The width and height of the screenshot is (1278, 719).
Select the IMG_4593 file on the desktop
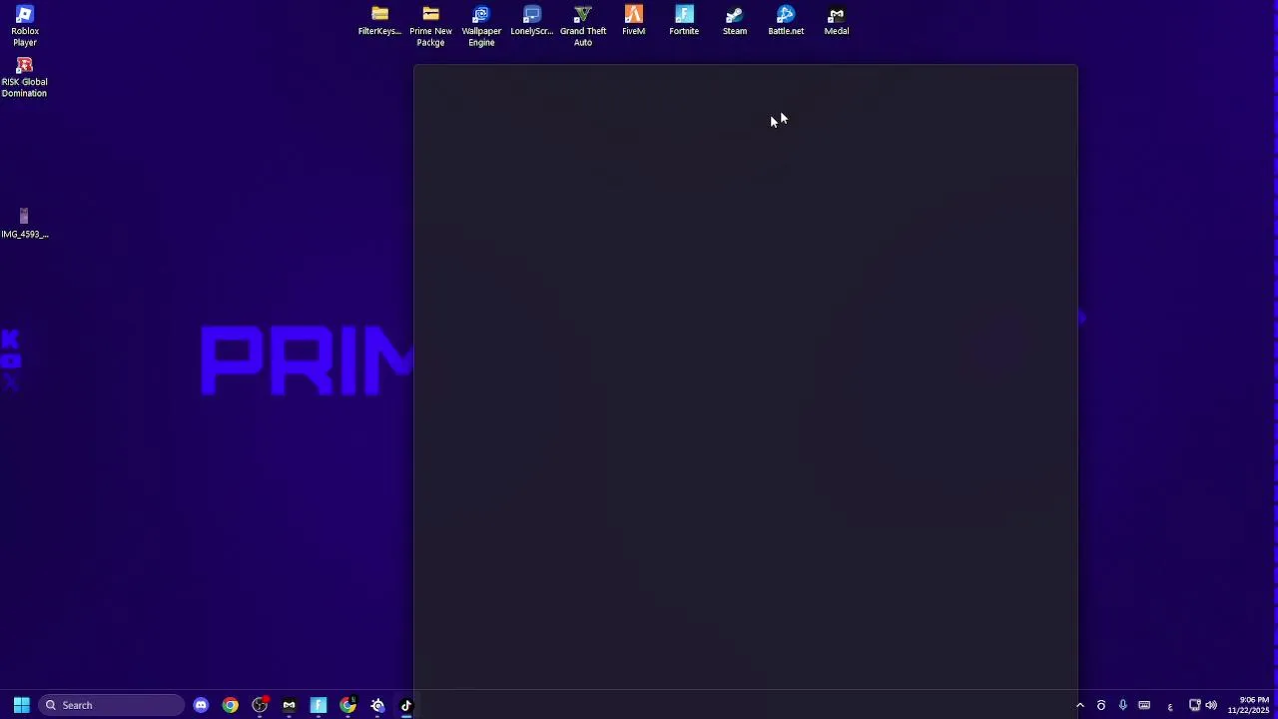(25, 223)
